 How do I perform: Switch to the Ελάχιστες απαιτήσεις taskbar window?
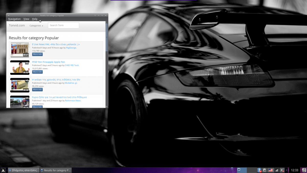coord(24,170)
